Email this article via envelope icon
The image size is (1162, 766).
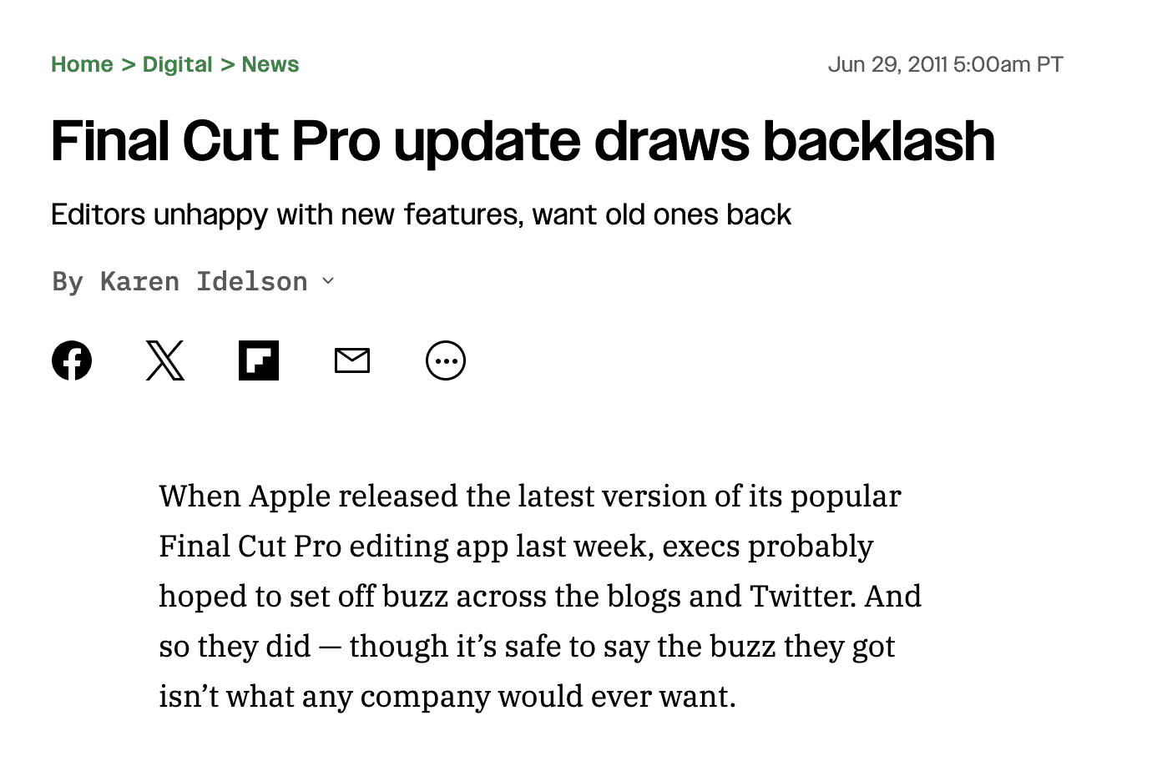(x=352, y=360)
